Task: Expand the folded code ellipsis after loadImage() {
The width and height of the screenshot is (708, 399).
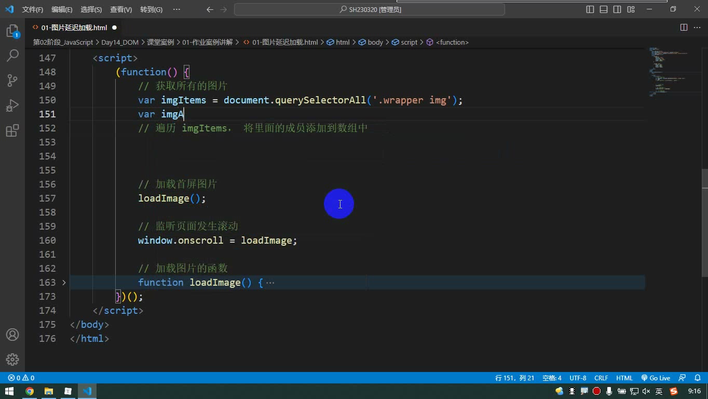Action: click(270, 283)
